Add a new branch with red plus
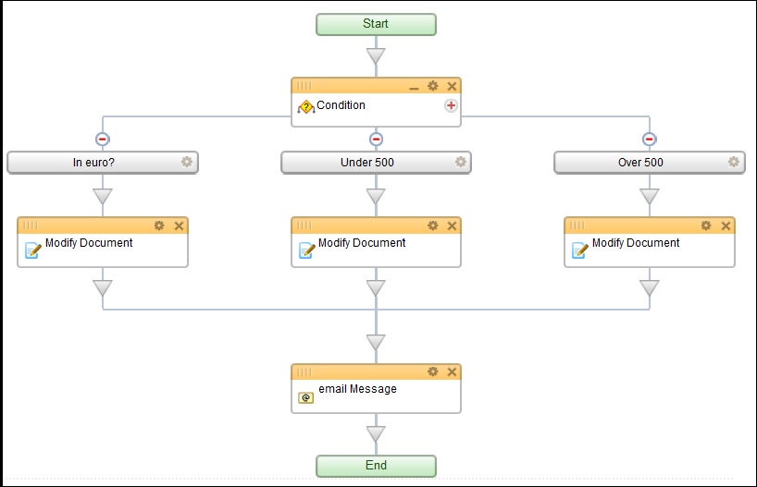The width and height of the screenshot is (757, 487). tap(451, 105)
